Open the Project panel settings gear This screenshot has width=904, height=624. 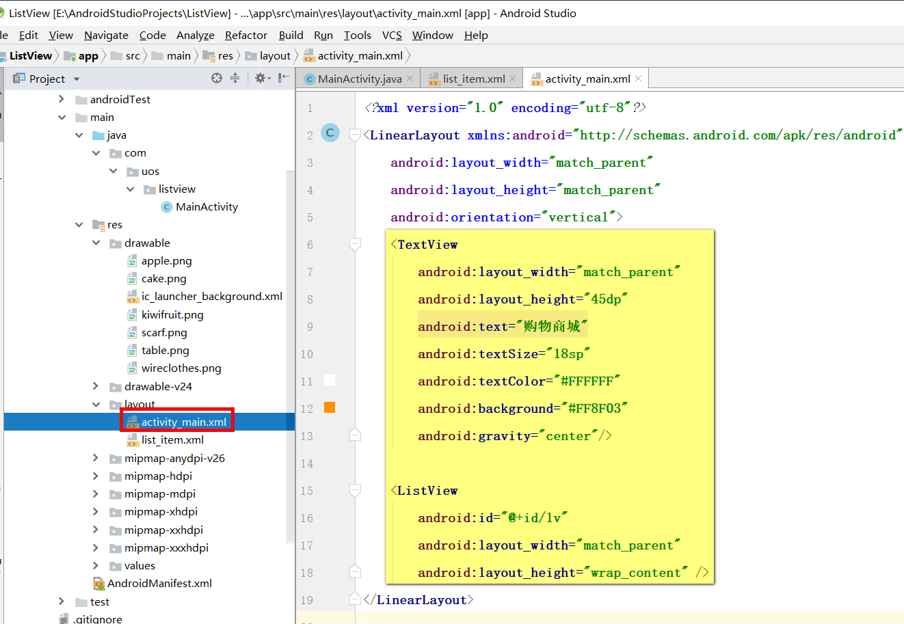click(260, 78)
